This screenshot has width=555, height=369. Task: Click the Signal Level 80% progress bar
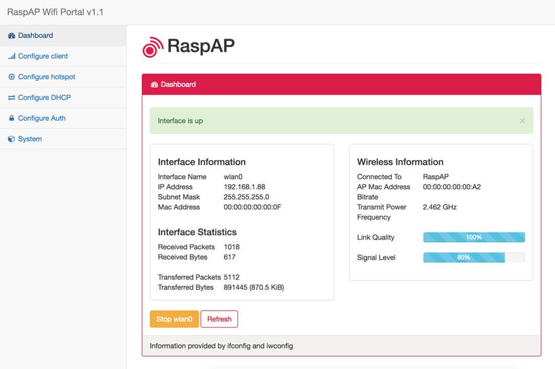click(474, 258)
